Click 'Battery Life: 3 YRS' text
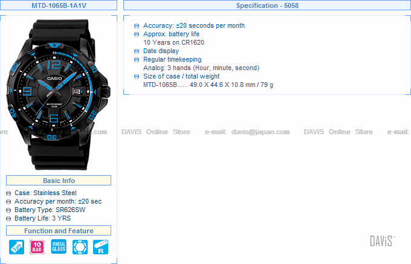The height and width of the screenshot is (264, 411). [42, 218]
